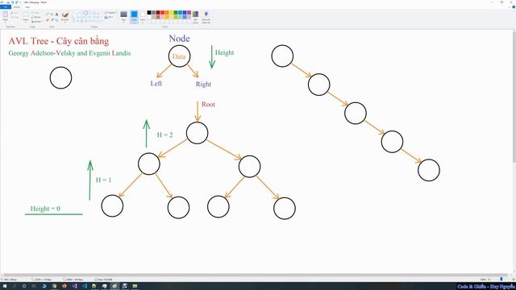Viewport: 516px width, 290px height.
Task: Open the Select tool dropdown arrow
Action: point(26,22)
